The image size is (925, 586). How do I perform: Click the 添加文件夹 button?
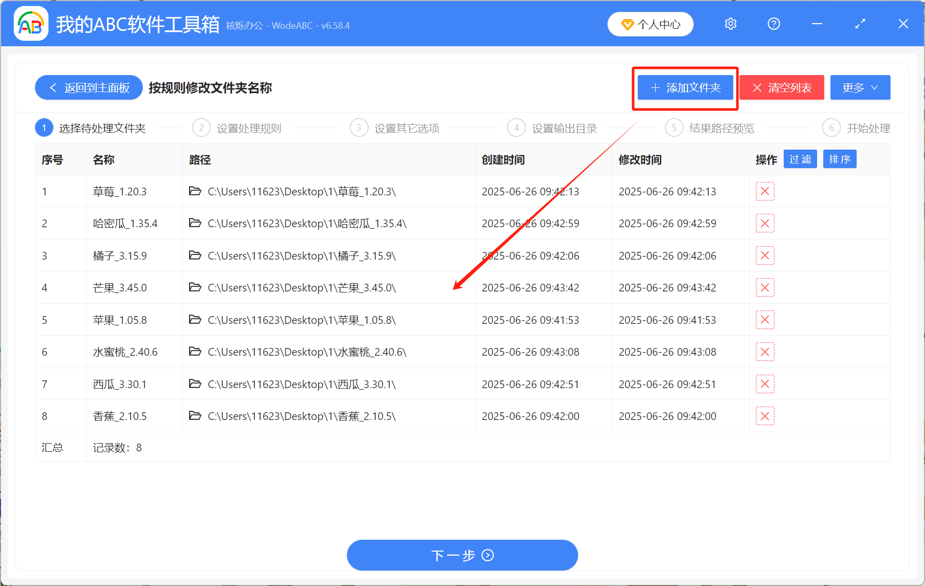(685, 87)
